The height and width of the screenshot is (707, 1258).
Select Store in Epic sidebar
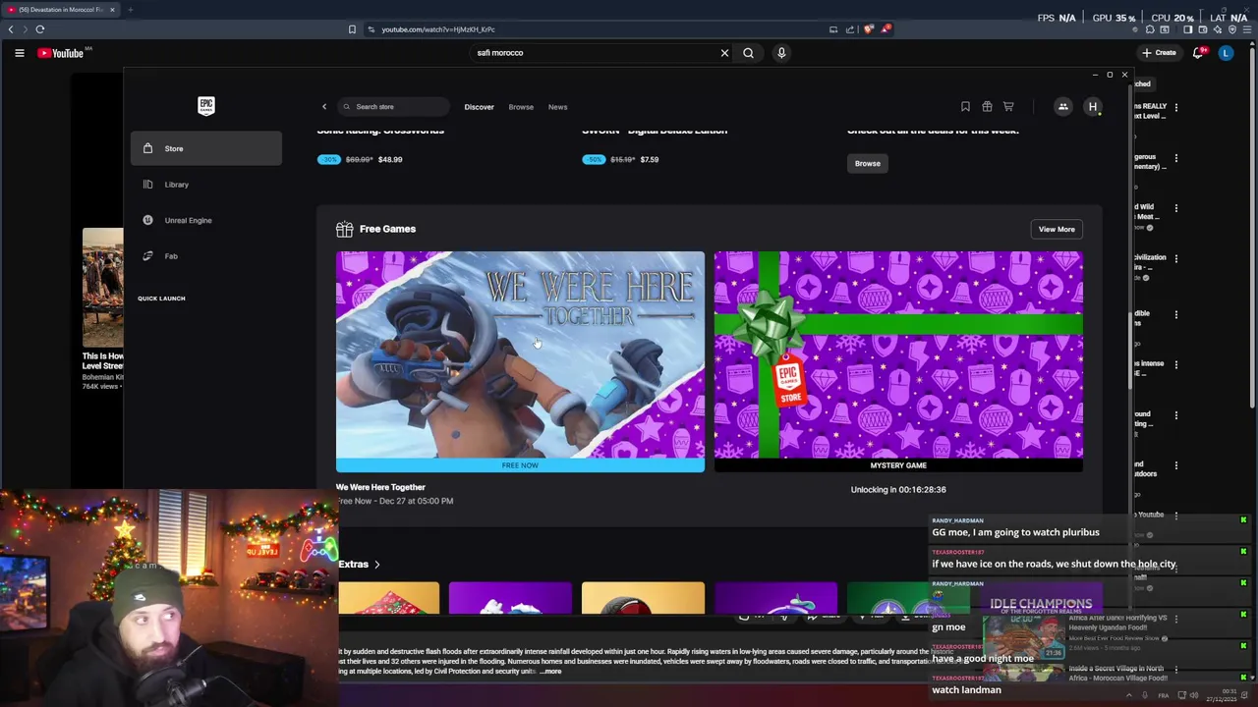[206, 148]
